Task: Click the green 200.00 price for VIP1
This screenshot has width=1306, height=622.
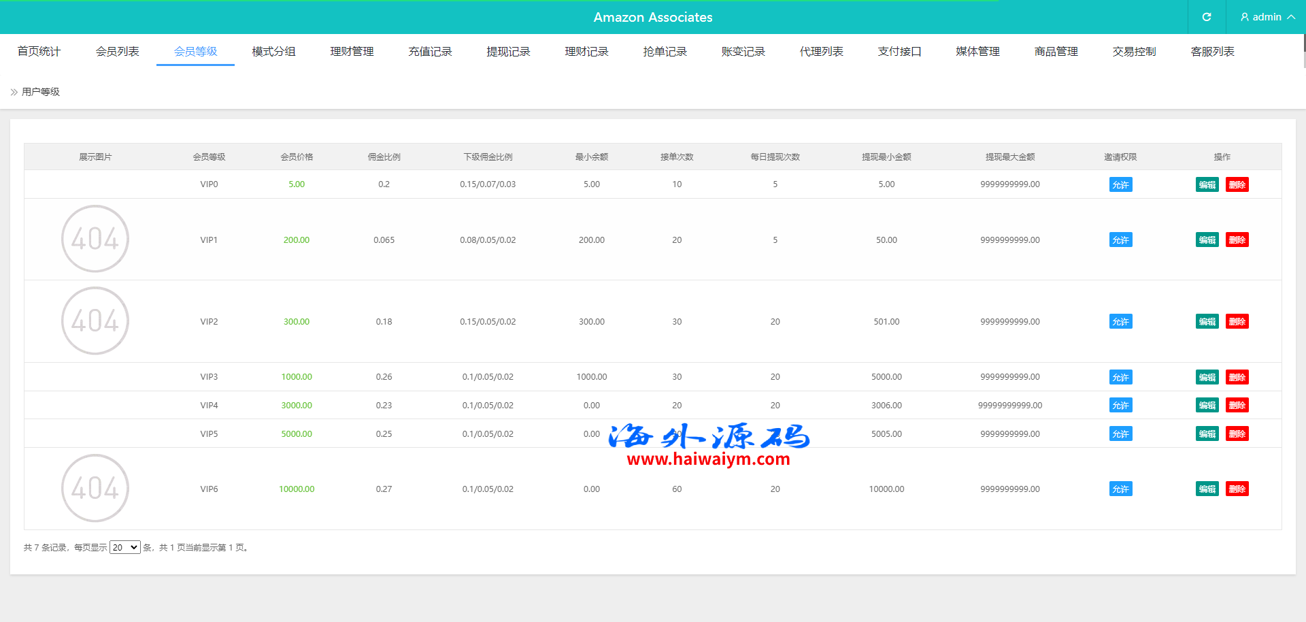Action: coord(297,240)
